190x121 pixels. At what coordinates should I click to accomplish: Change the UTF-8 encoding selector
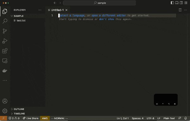150,118
